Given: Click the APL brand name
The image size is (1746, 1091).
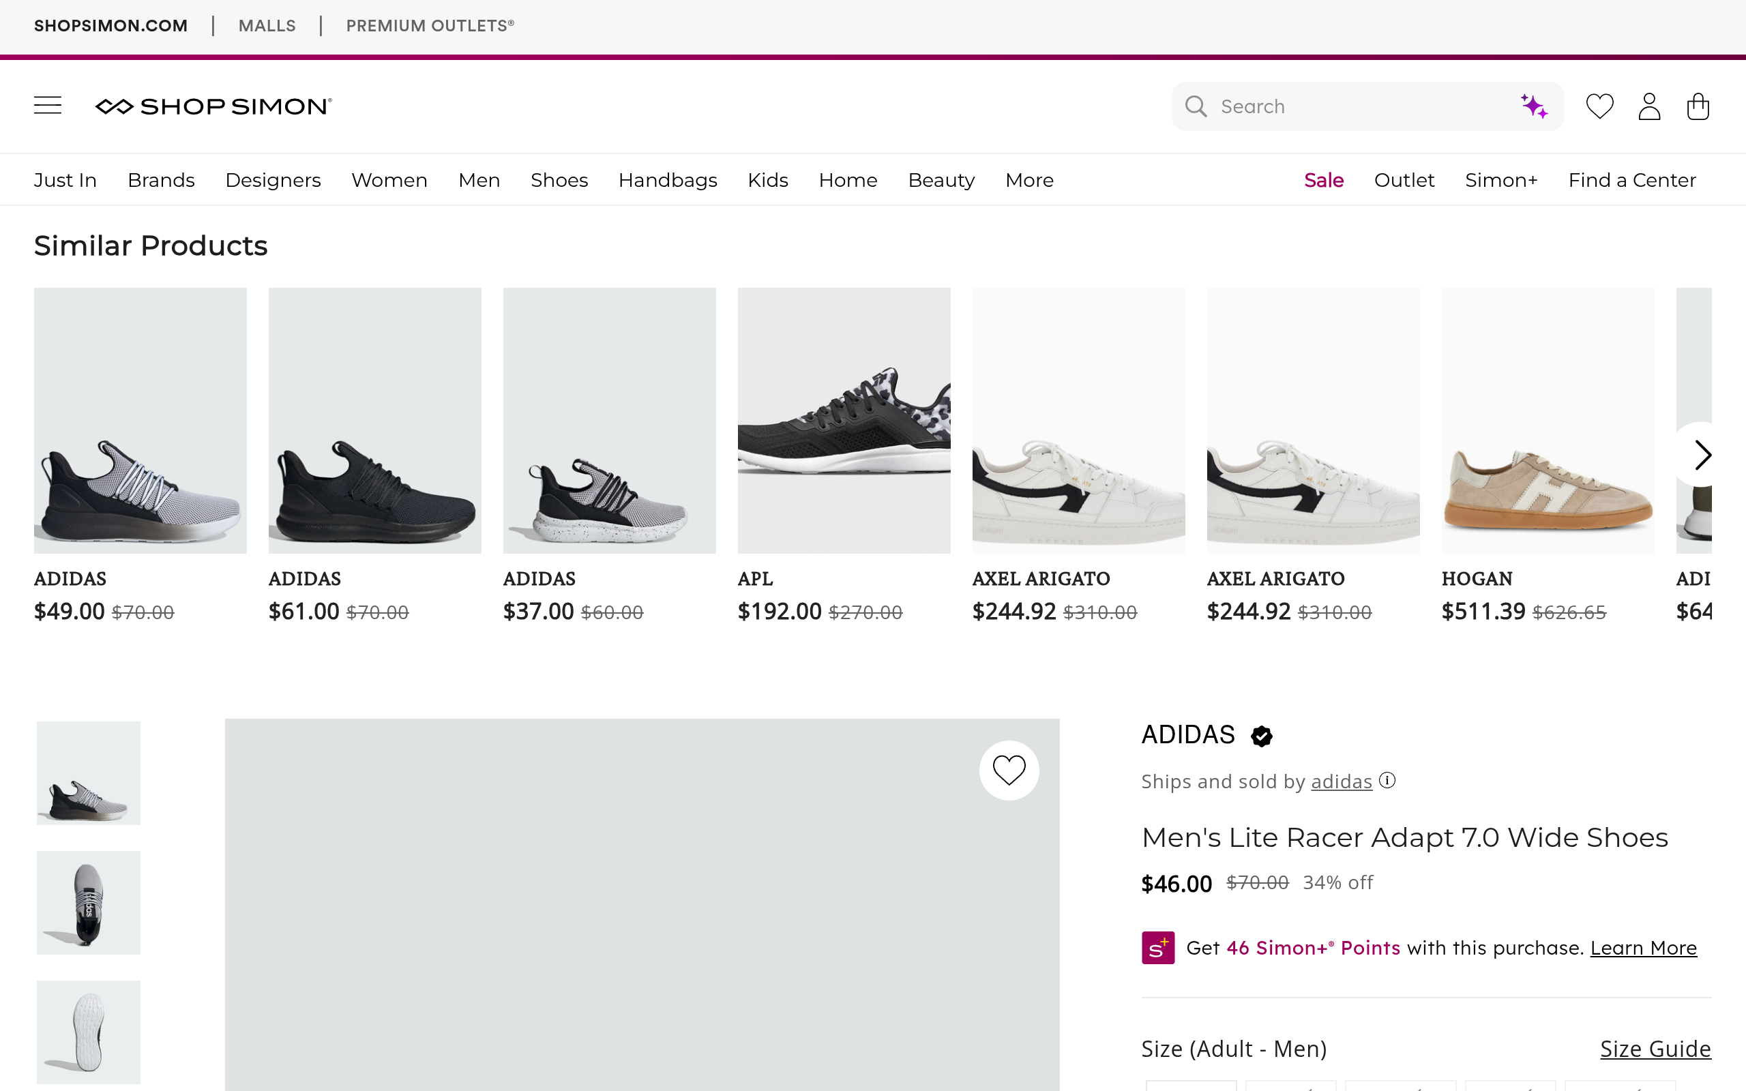Looking at the screenshot, I should 756,579.
